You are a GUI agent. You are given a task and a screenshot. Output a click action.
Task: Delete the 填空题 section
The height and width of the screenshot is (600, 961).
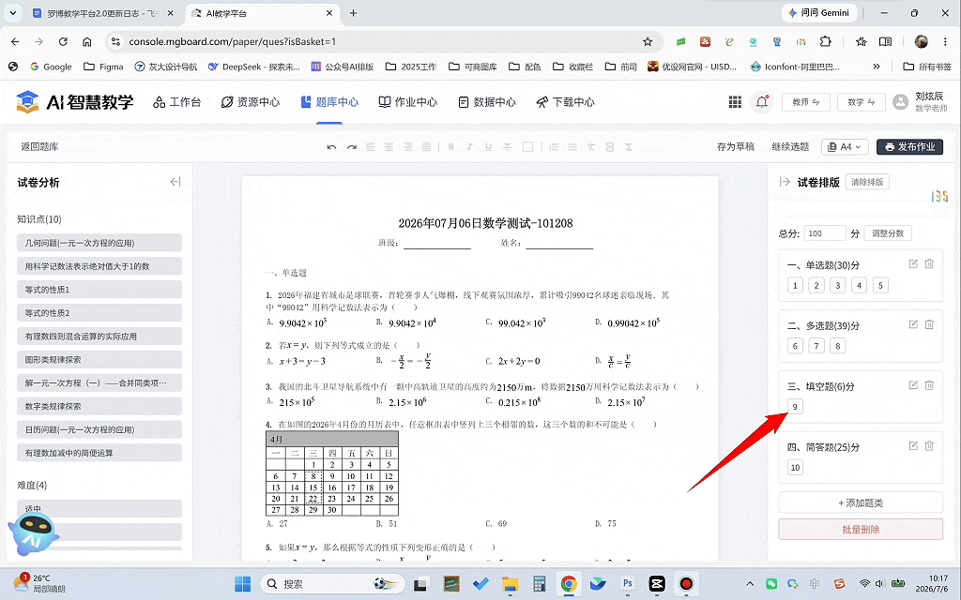[929, 385]
